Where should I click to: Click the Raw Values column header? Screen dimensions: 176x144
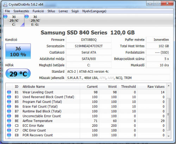click(152, 86)
